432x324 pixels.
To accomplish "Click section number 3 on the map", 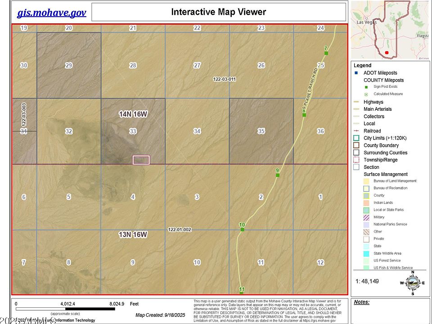I will [x=197, y=197].
